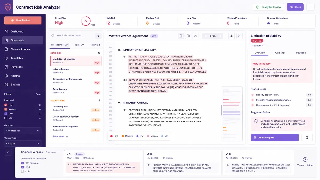The width and height of the screenshot is (320, 180).
Task: Uncheck the Medium risk level filter
Action: (x=6, y=109)
